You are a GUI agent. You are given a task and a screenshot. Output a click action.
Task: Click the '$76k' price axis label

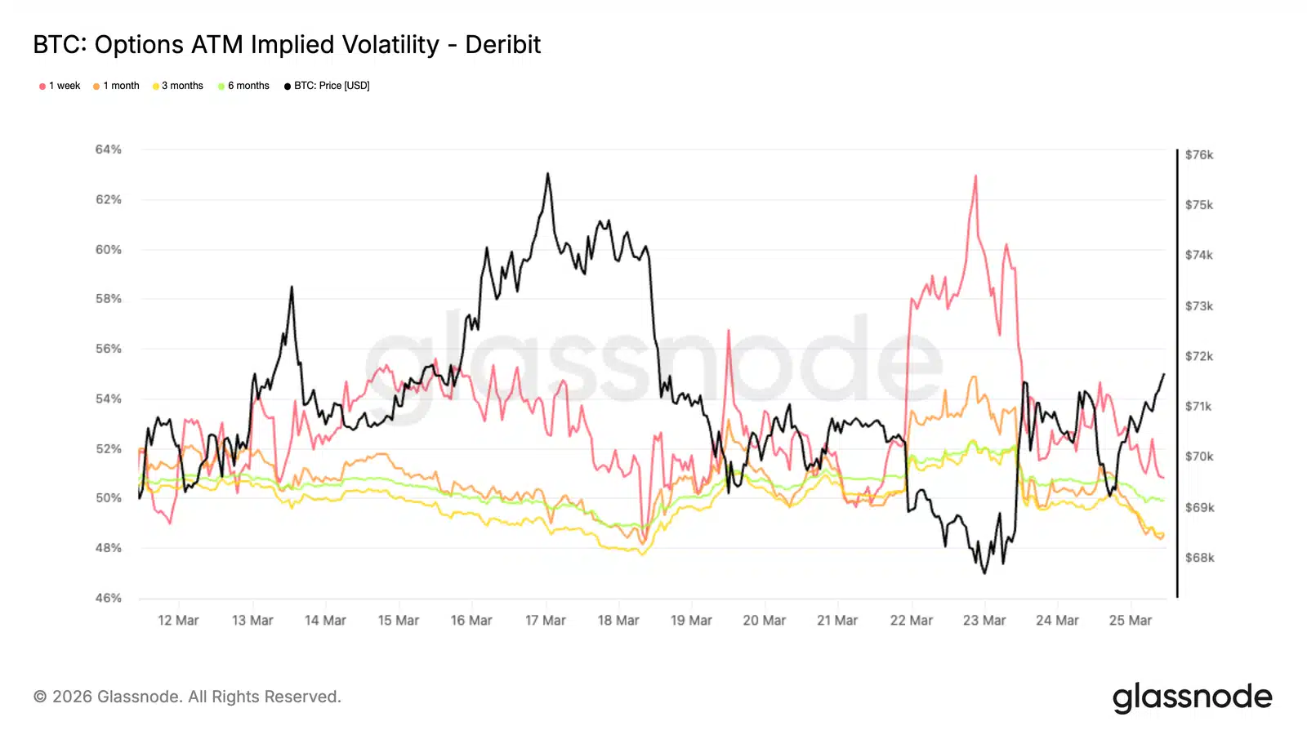(1199, 154)
